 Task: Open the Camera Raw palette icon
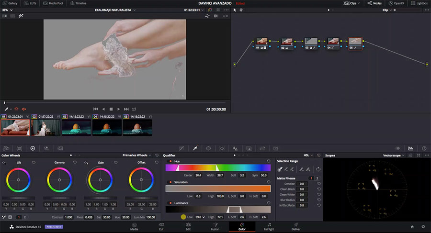click(6, 148)
